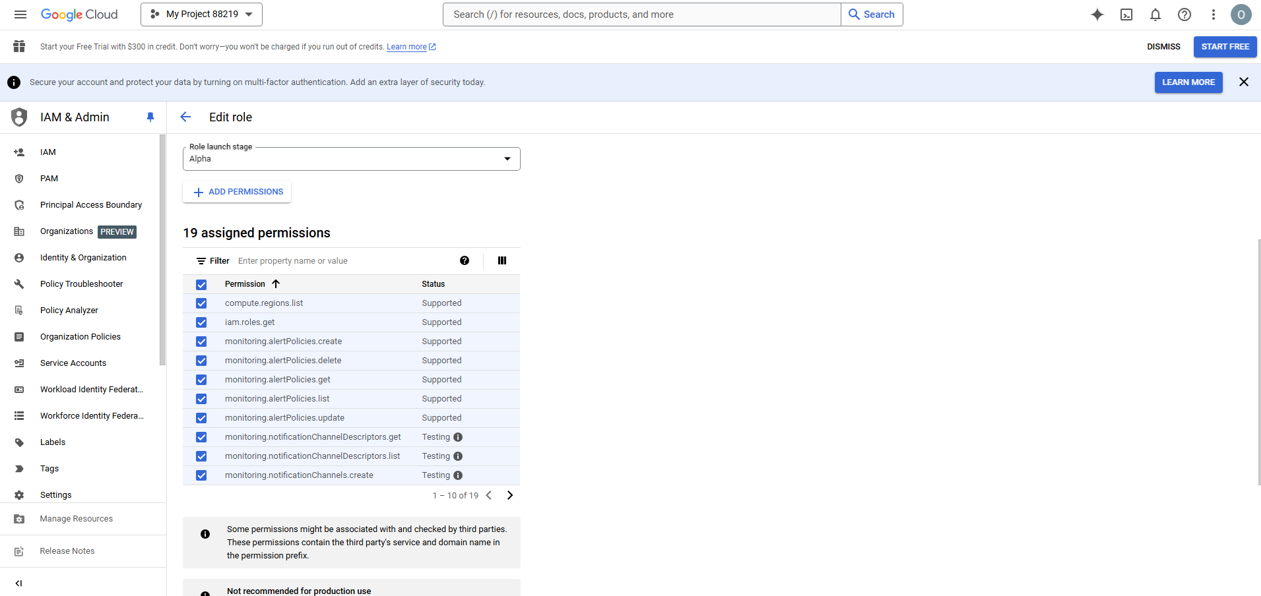Screen dimensions: 1261x596
Task: Click ADD PERMISSIONS button
Action: point(237,192)
